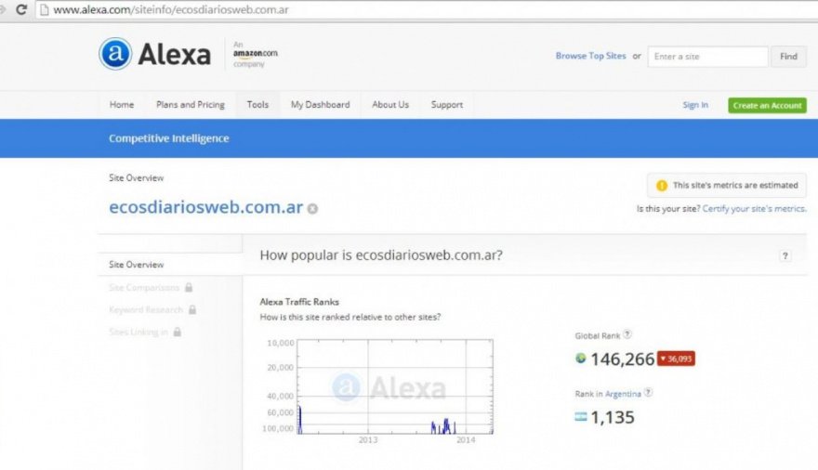Click the Global Rank help question mark
The image size is (818, 470).
click(x=627, y=334)
